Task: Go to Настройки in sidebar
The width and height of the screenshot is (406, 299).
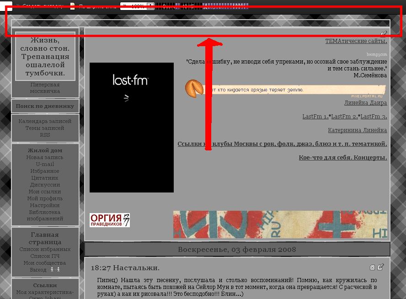Action: tap(45, 205)
